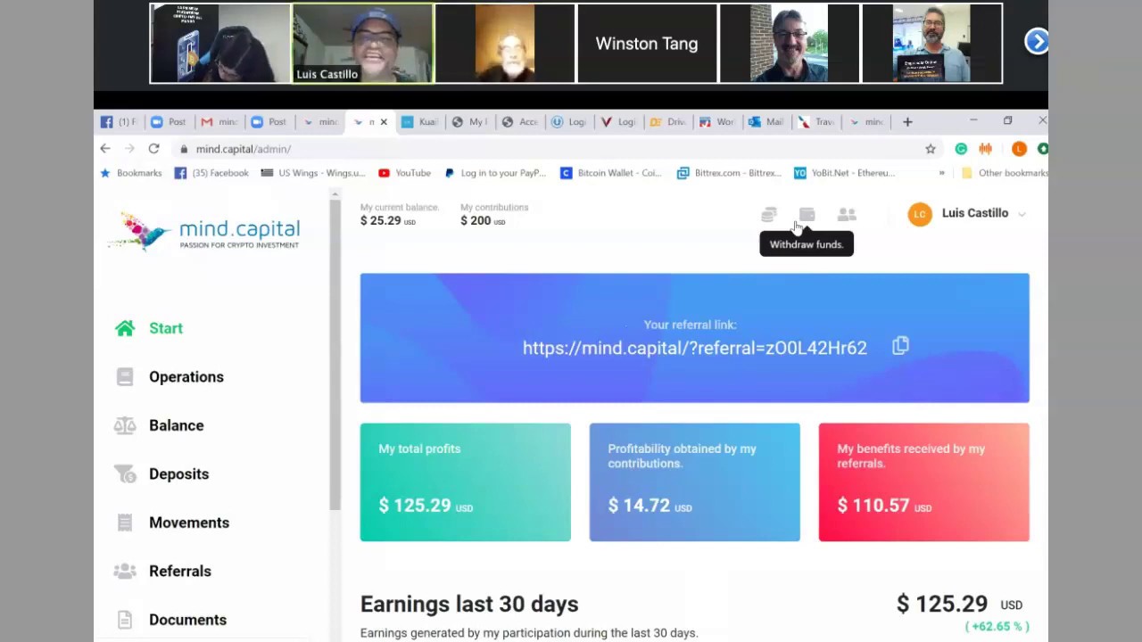Open Documents in the sidebar
1142x642 pixels.
click(187, 620)
